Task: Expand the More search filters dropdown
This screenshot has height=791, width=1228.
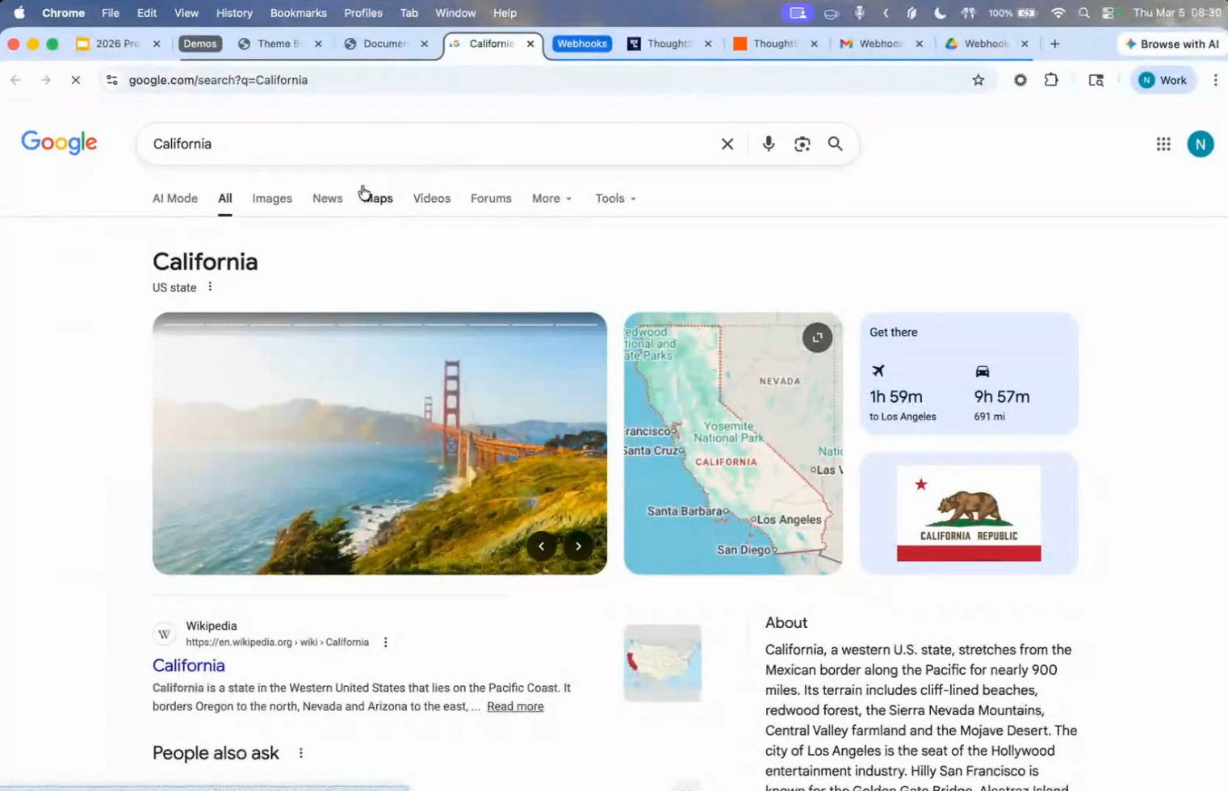Action: tap(551, 199)
